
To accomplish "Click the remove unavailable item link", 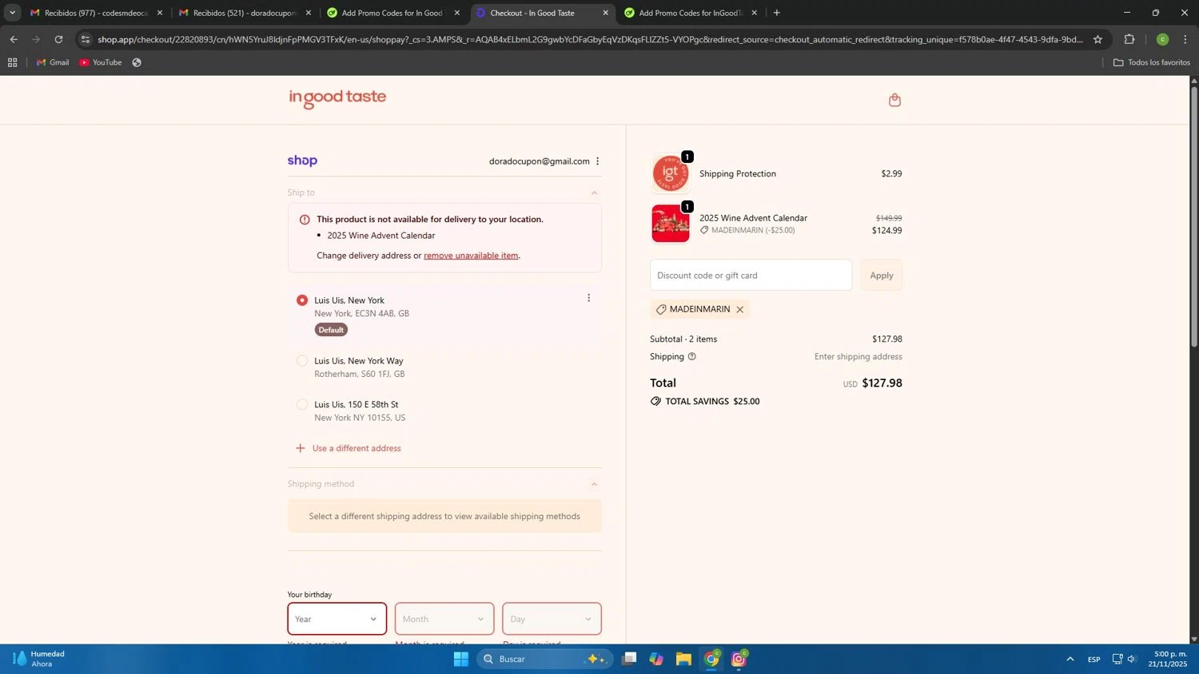I will pyautogui.click(x=471, y=256).
